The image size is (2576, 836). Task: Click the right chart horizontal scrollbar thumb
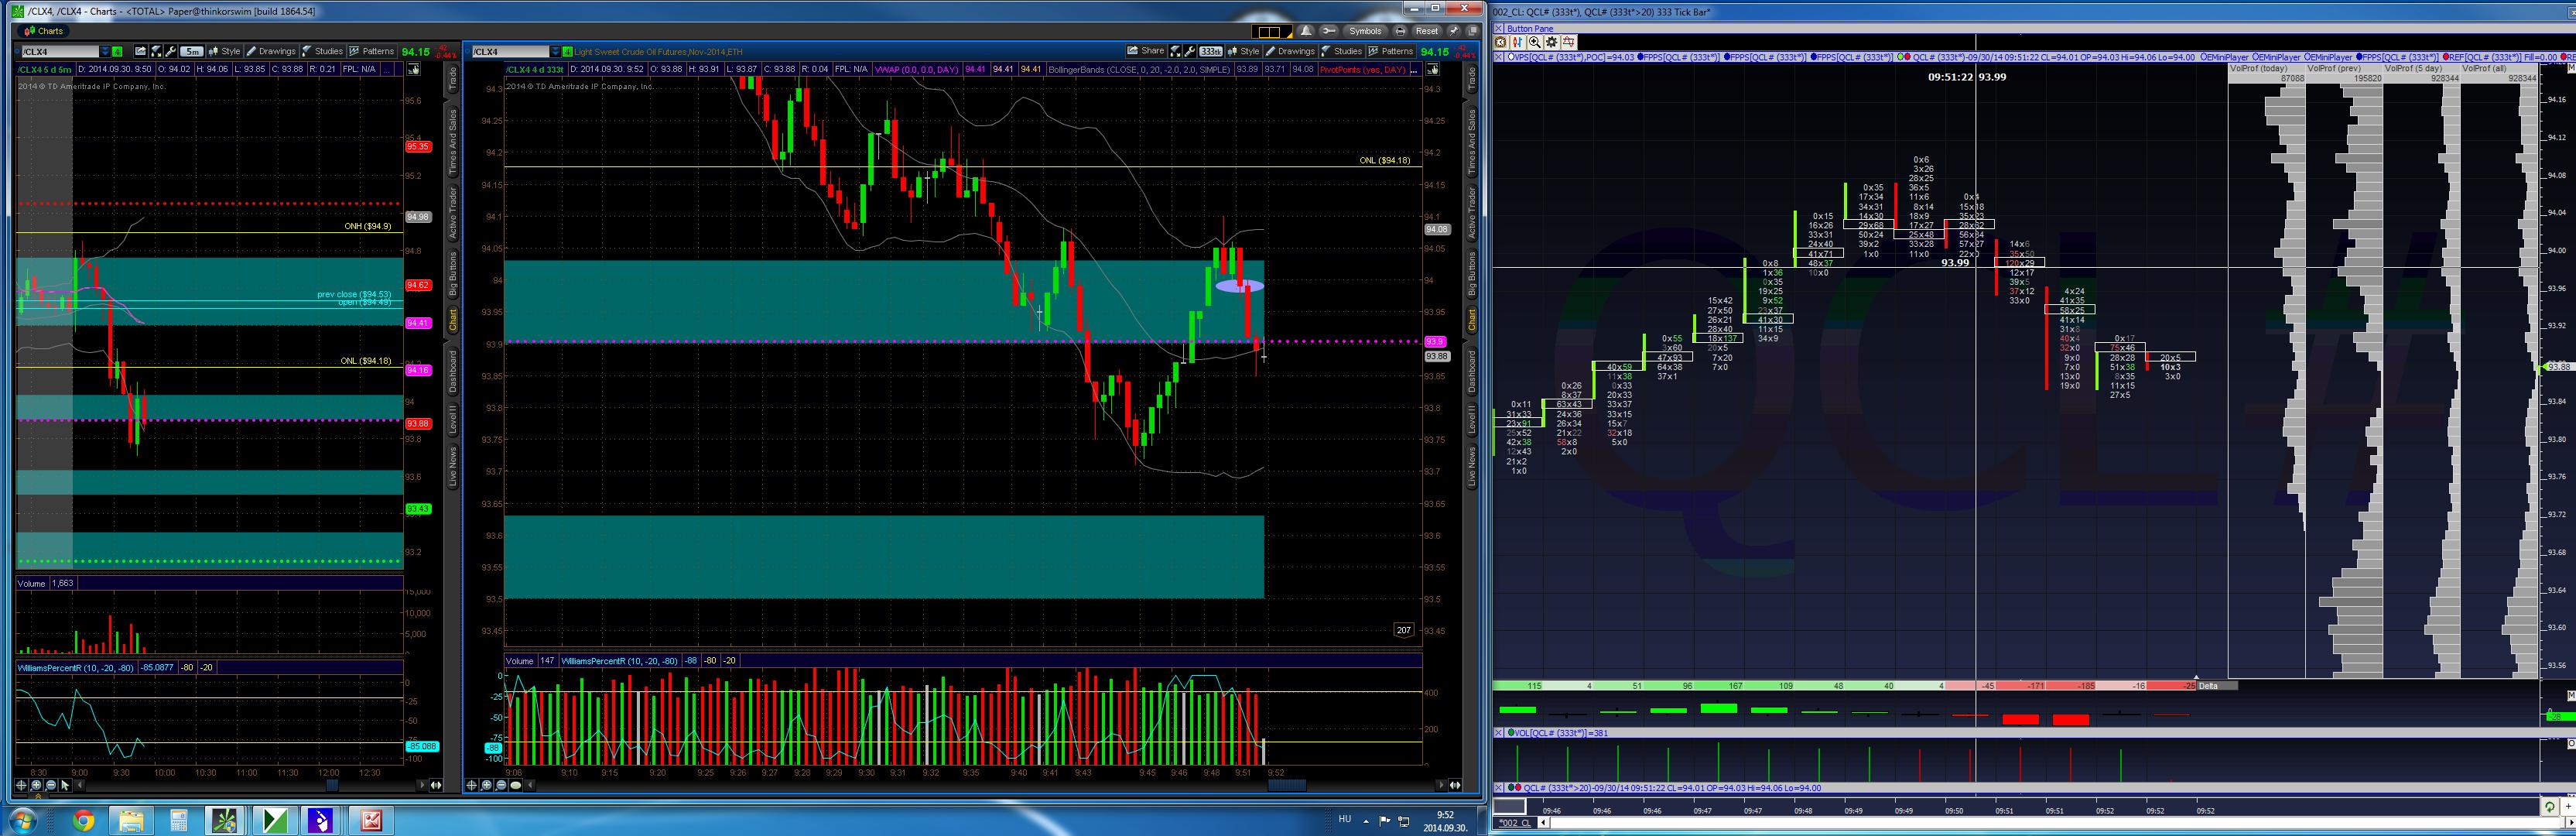[x=1287, y=785]
